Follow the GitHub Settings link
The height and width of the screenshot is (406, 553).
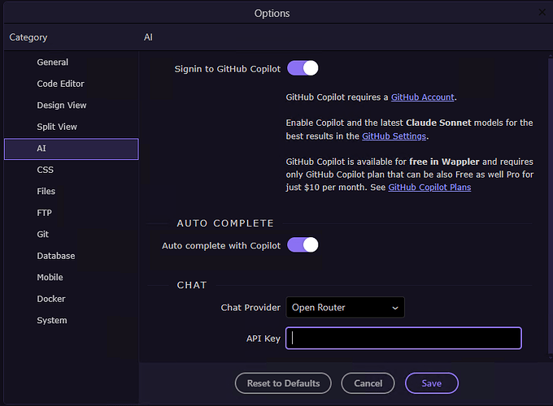coord(394,136)
